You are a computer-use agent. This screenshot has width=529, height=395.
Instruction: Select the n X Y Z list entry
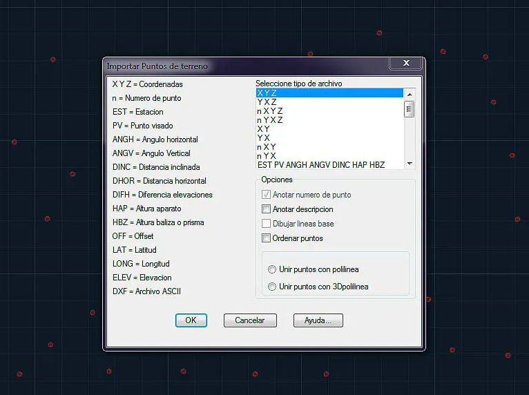(329, 111)
